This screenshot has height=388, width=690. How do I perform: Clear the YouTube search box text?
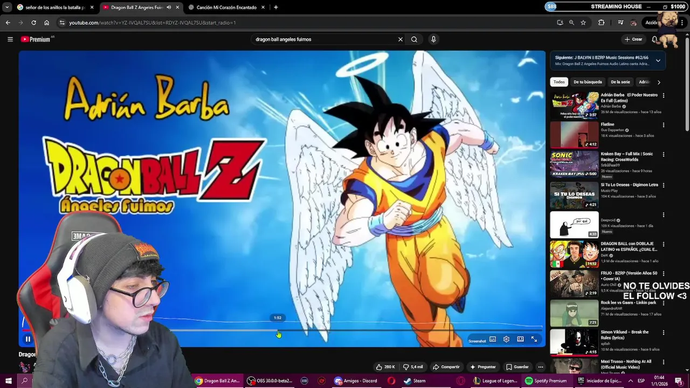401,39
